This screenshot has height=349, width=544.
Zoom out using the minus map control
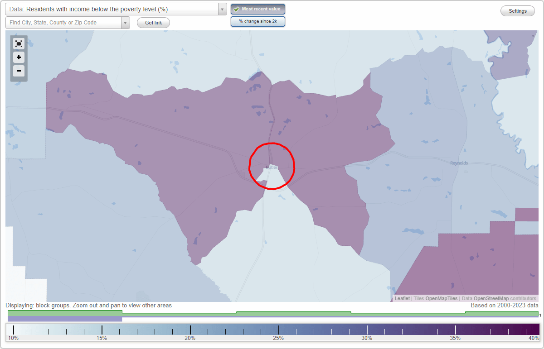click(x=19, y=71)
